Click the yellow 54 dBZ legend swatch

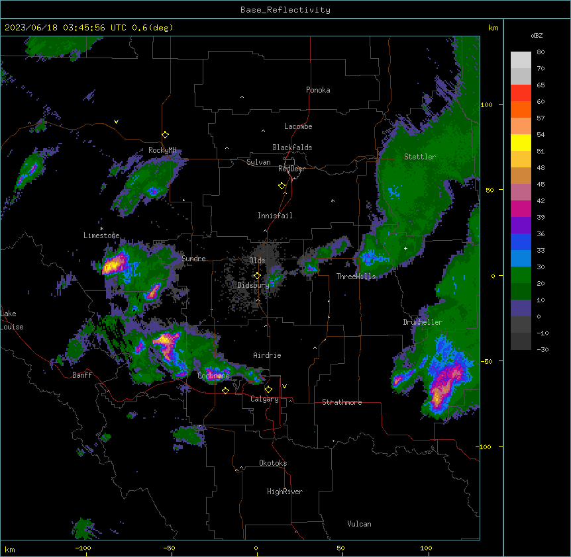pos(521,142)
